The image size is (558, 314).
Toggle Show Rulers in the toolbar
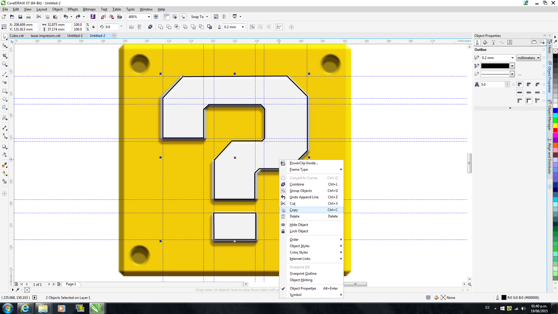pyautogui.click(x=167, y=17)
